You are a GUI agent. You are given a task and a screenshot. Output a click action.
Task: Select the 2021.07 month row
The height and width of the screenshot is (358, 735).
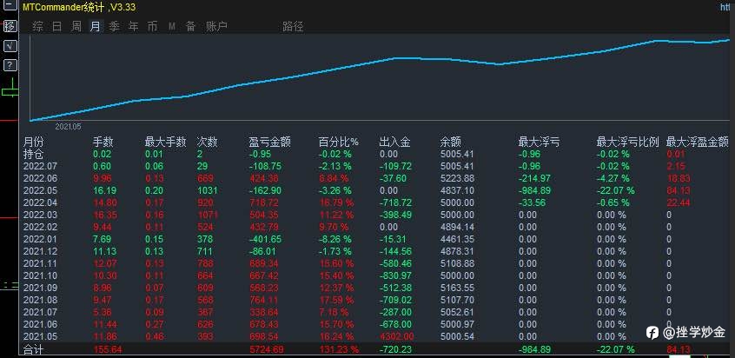(x=376, y=313)
